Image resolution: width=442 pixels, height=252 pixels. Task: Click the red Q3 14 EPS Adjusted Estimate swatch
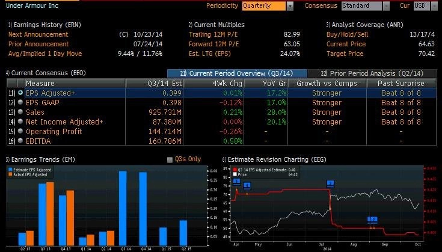pos(235,170)
